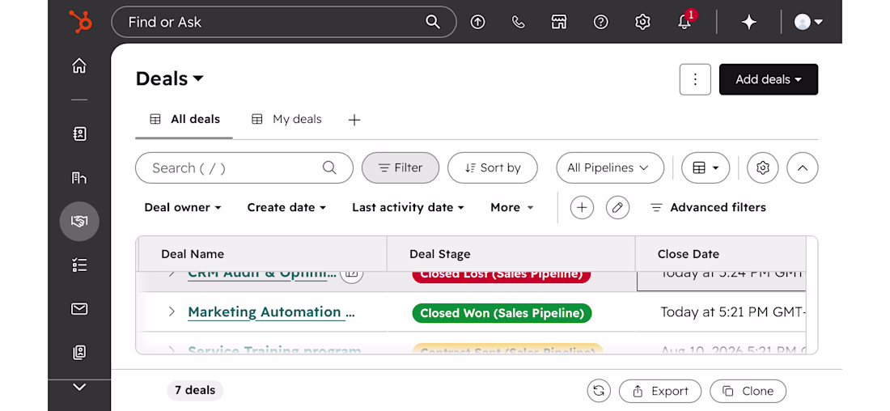Image resolution: width=890 pixels, height=411 pixels.
Task: Select the handshake deals sidebar icon
Action: (79, 222)
